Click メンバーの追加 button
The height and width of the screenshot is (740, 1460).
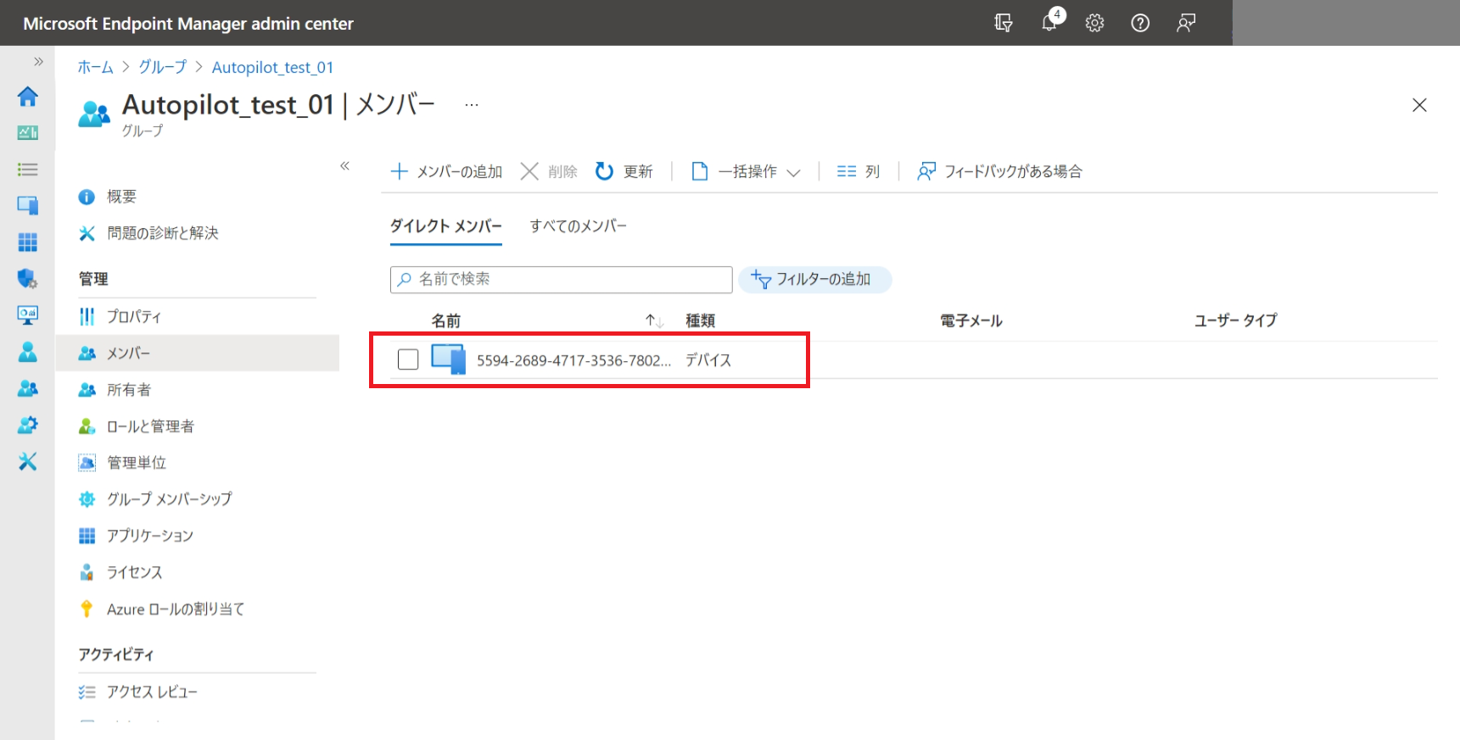446,171
